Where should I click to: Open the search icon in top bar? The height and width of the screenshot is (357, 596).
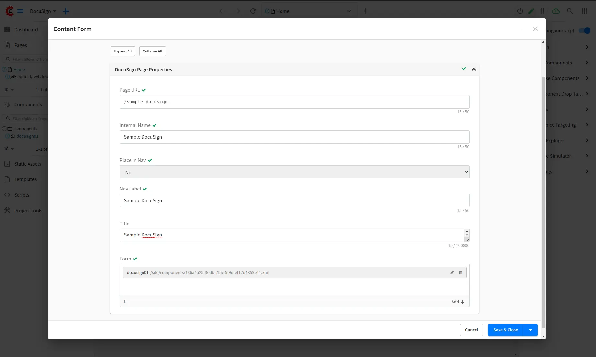pos(570,11)
